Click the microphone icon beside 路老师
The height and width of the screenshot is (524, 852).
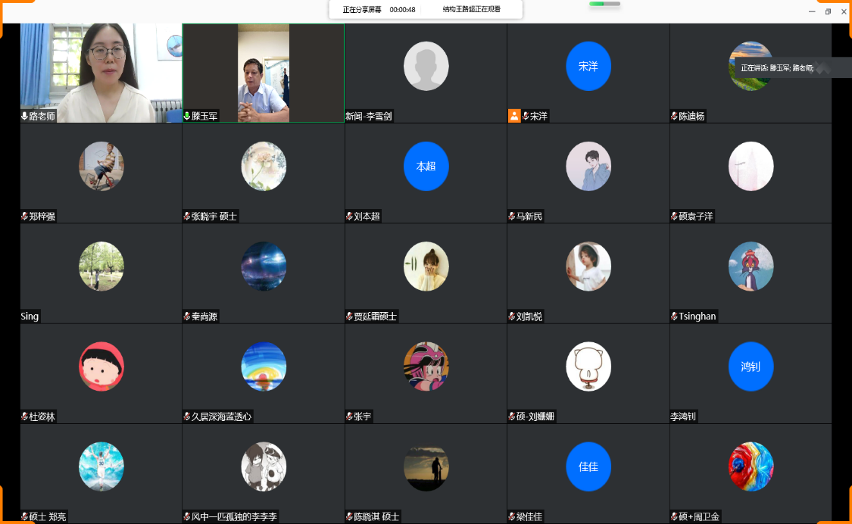point(24,117)
